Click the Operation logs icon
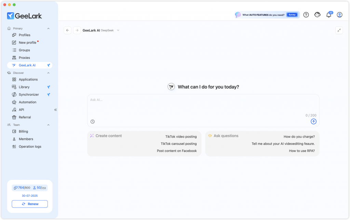 click(14, 146)
